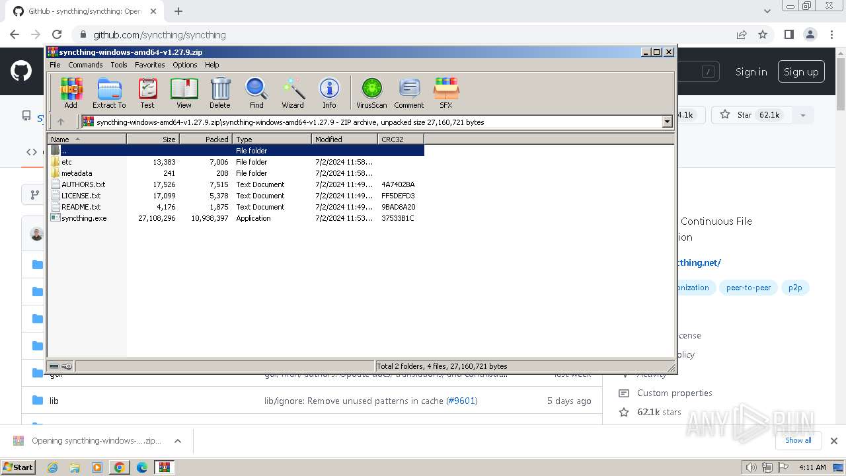Image resolution: width=846 pixels, height=476 pixels.
Task: Sort by the Type column header
Action: (272, 139)
